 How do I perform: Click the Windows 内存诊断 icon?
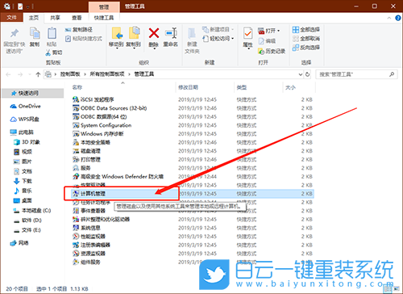76,133
